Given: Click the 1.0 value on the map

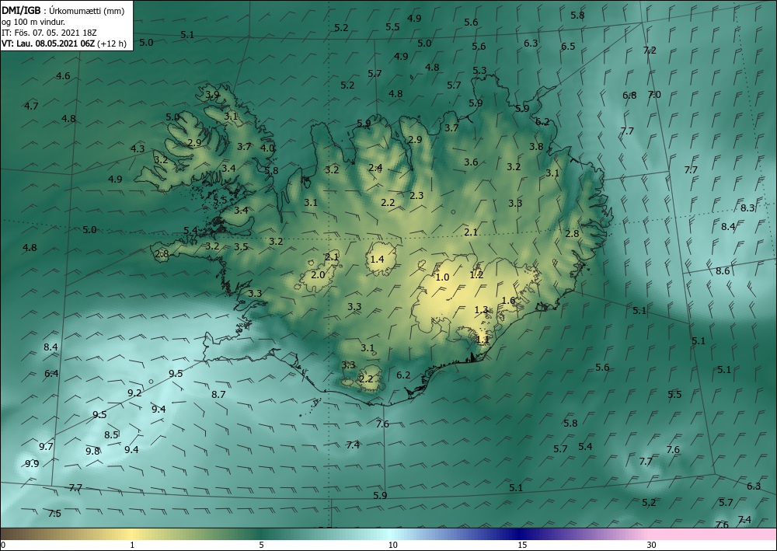Looking at the screenshot, I should click(x=442, y=277).
